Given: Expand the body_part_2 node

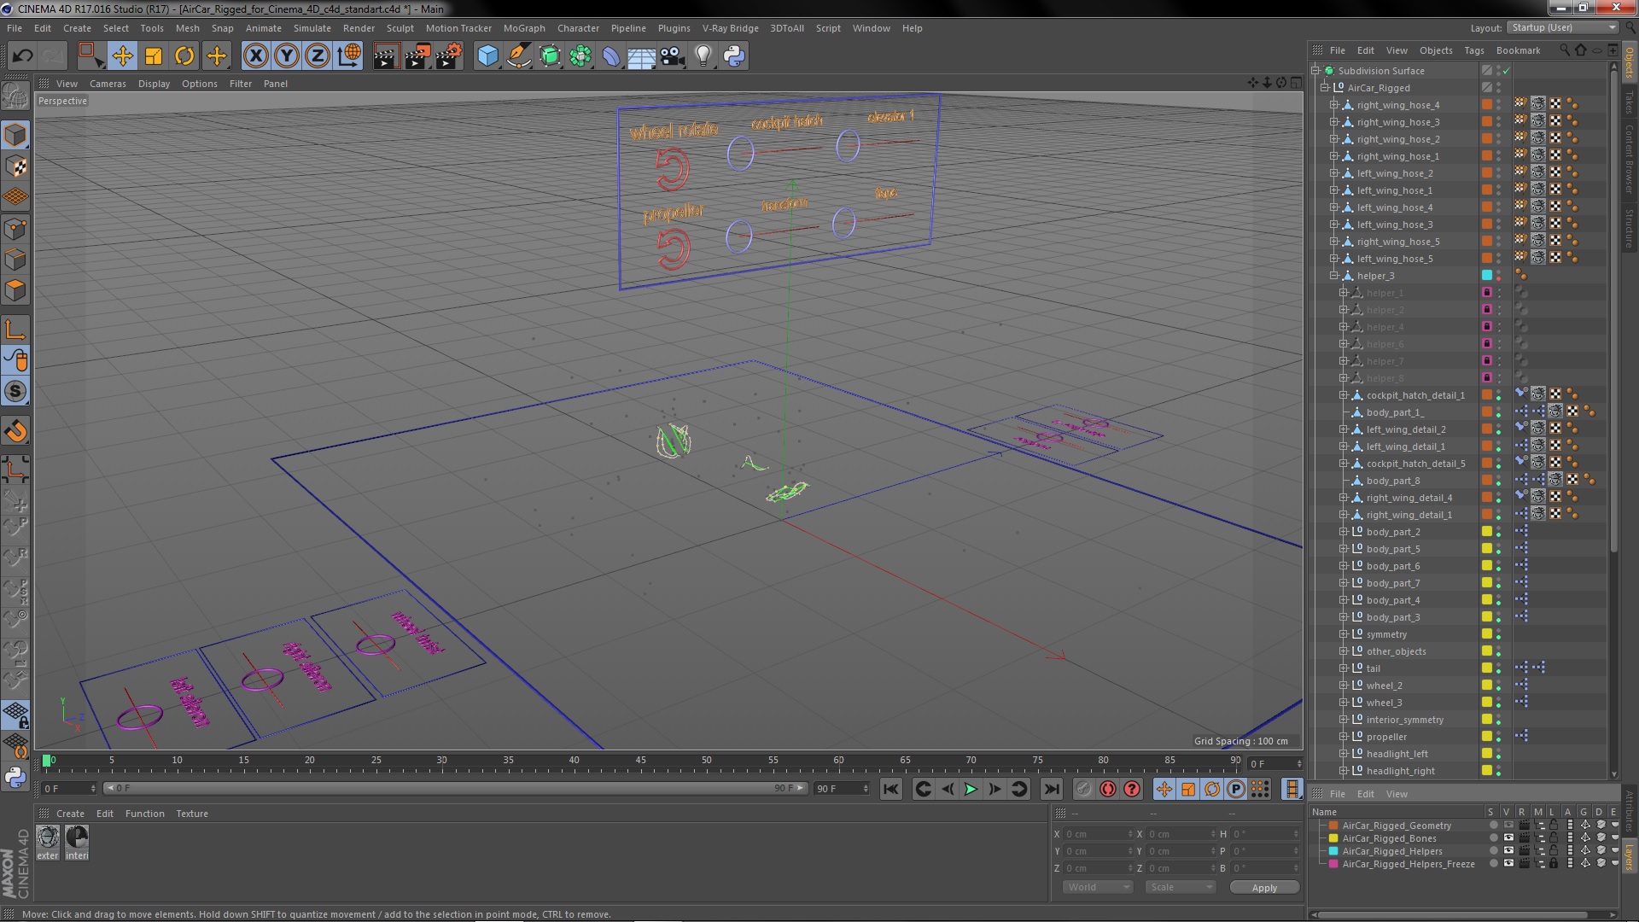Looking at the screenshot, I should [1344, 532].
